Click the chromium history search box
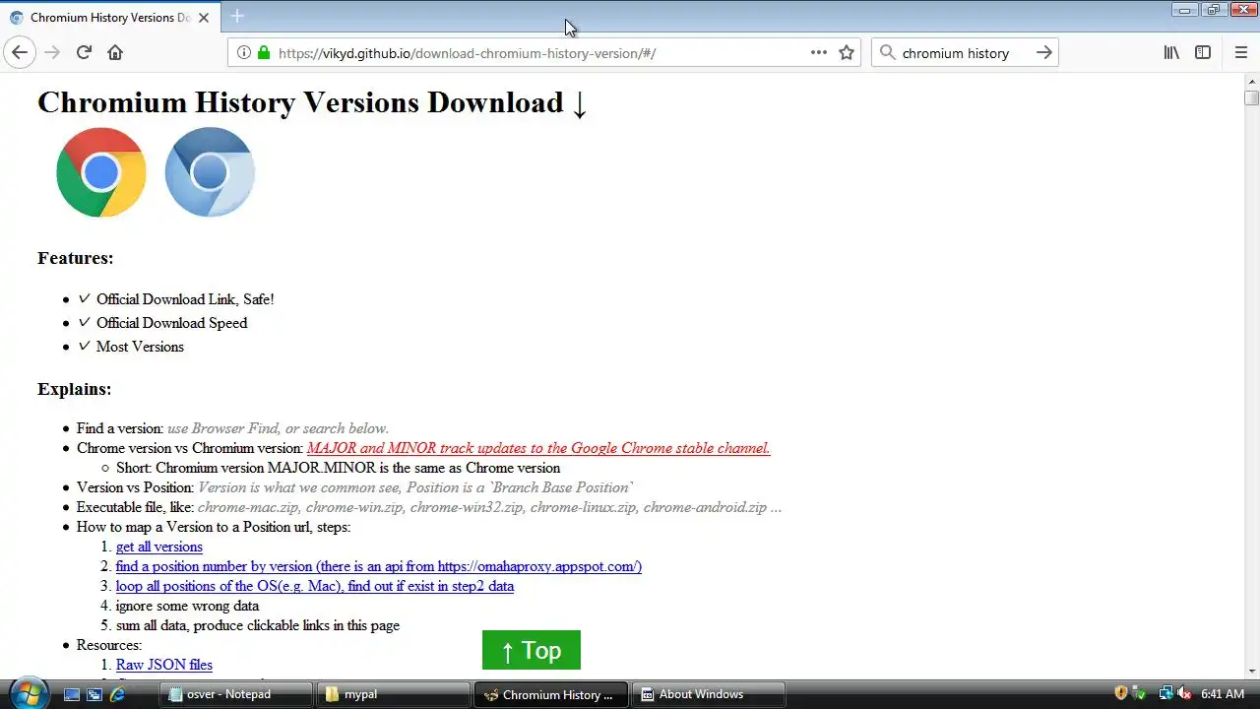 coord(965,53)
